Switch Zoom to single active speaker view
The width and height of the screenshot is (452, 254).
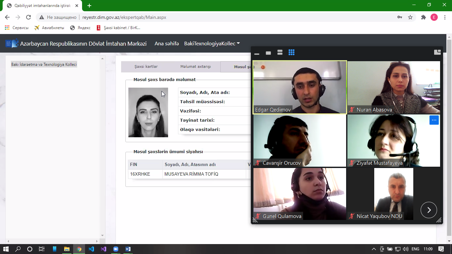pyautogui.click(x=268, y=53)
